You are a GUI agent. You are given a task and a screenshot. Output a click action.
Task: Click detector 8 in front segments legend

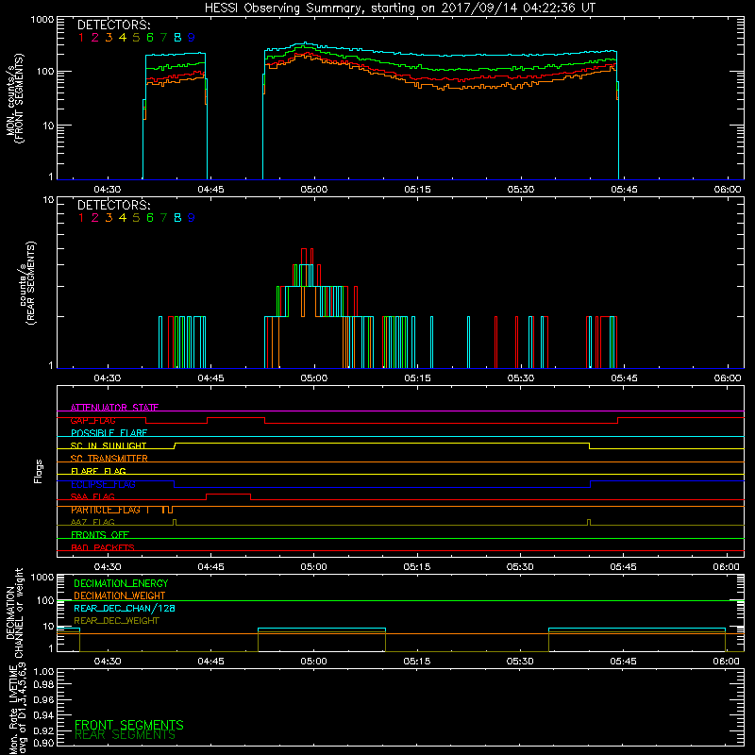(x=177, y=37)
